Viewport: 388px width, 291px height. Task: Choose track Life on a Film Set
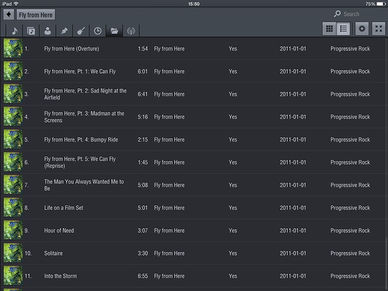point(63,208)
